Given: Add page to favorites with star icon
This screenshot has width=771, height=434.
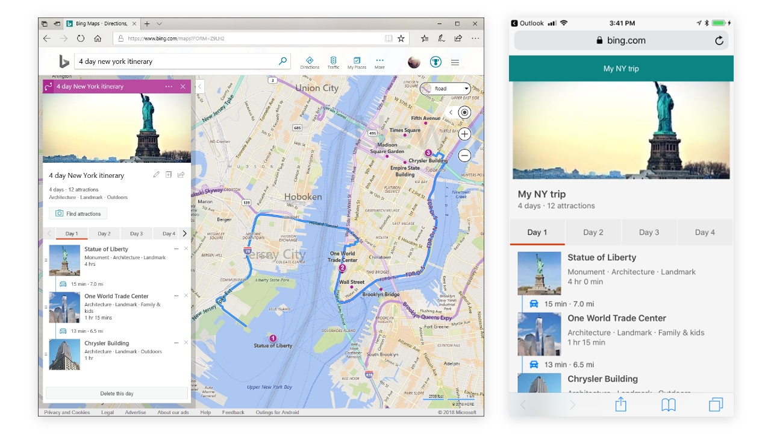Looking at the screenshot, I should pyautogui.click(x=401, y=38).
